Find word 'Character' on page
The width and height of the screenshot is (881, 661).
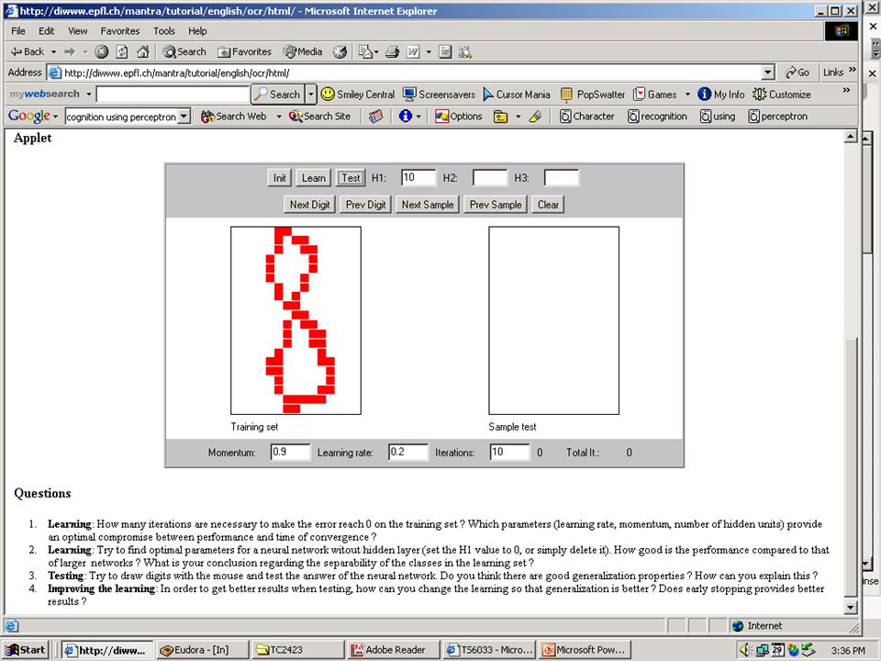pyautogui.click(x=586, y=117)
